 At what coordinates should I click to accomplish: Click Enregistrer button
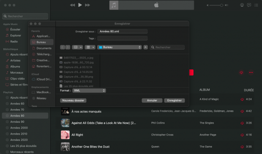pyautogui.click(x=175, y=100)
